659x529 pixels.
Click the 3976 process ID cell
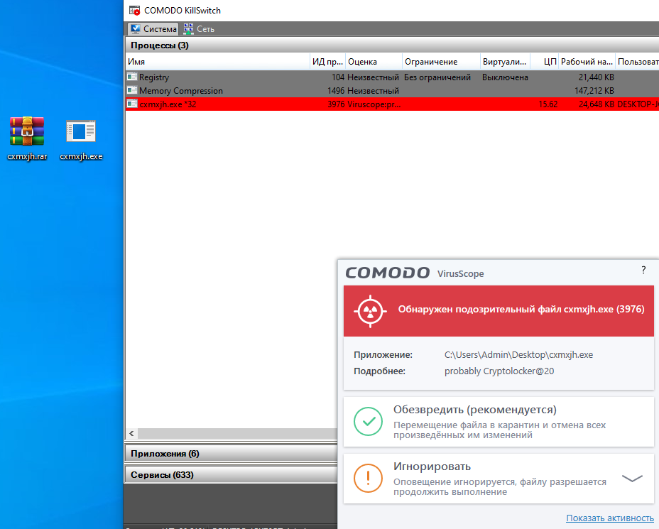tap(336, 104)
